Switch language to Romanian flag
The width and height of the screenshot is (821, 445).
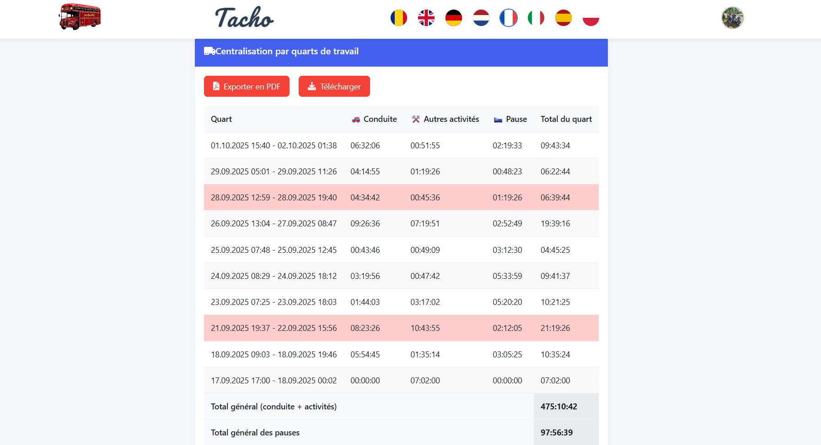pyautogui.click(x=398, y=18)
